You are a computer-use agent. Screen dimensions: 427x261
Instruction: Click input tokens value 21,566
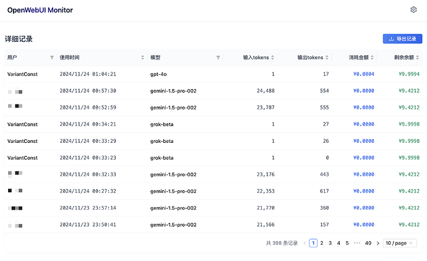(265, 225)
